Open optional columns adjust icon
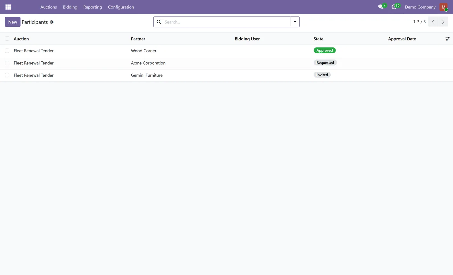 (447, 39)
